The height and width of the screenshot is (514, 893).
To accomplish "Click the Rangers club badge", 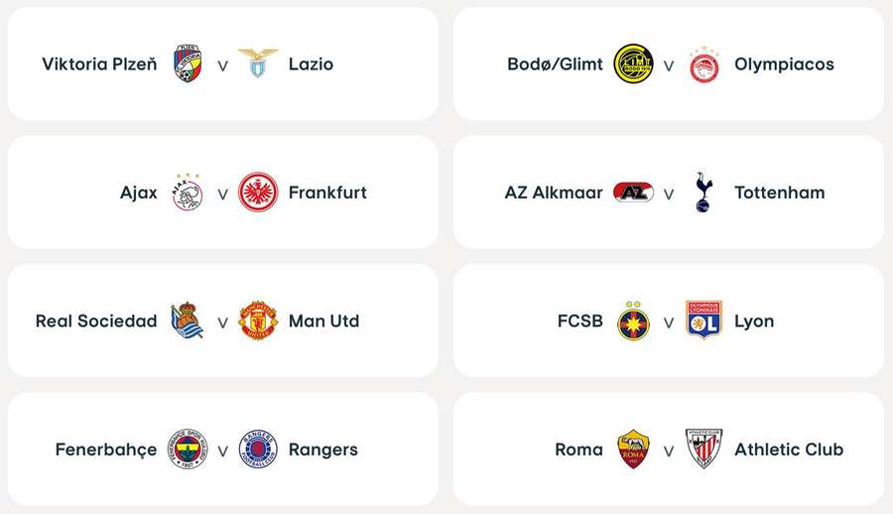I will coord(258,450).
